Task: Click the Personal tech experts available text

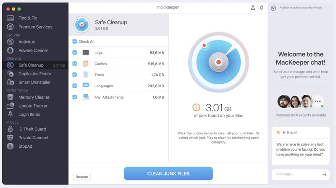Action: click(301, 115)
